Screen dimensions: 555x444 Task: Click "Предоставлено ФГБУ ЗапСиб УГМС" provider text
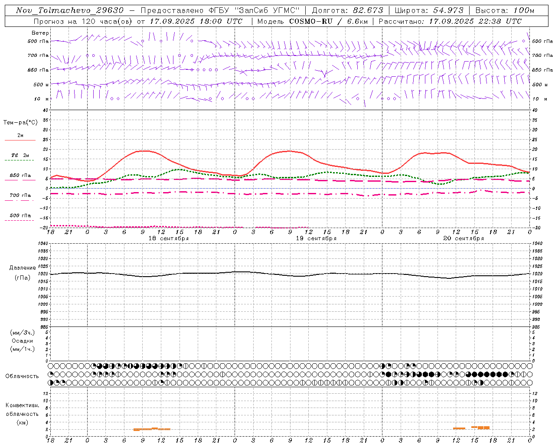220,10
